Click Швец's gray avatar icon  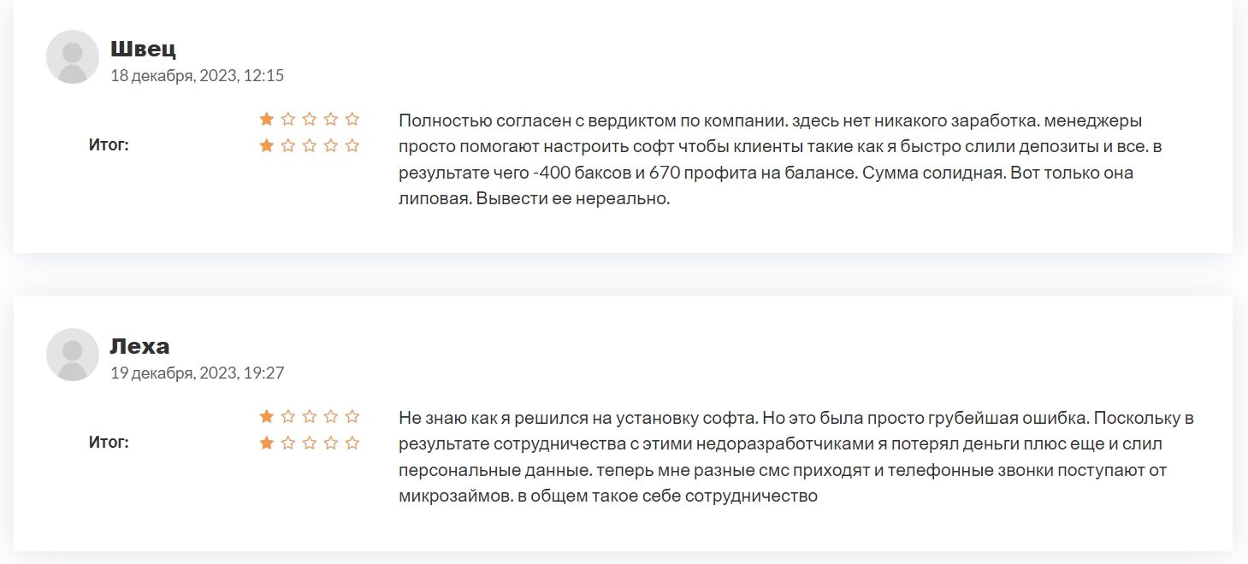[x=73, y=56]
